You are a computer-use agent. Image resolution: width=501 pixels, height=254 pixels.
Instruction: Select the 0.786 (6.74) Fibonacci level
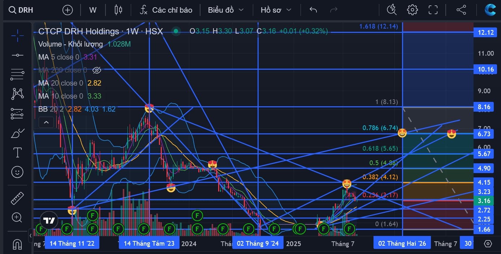pos(380,128)
